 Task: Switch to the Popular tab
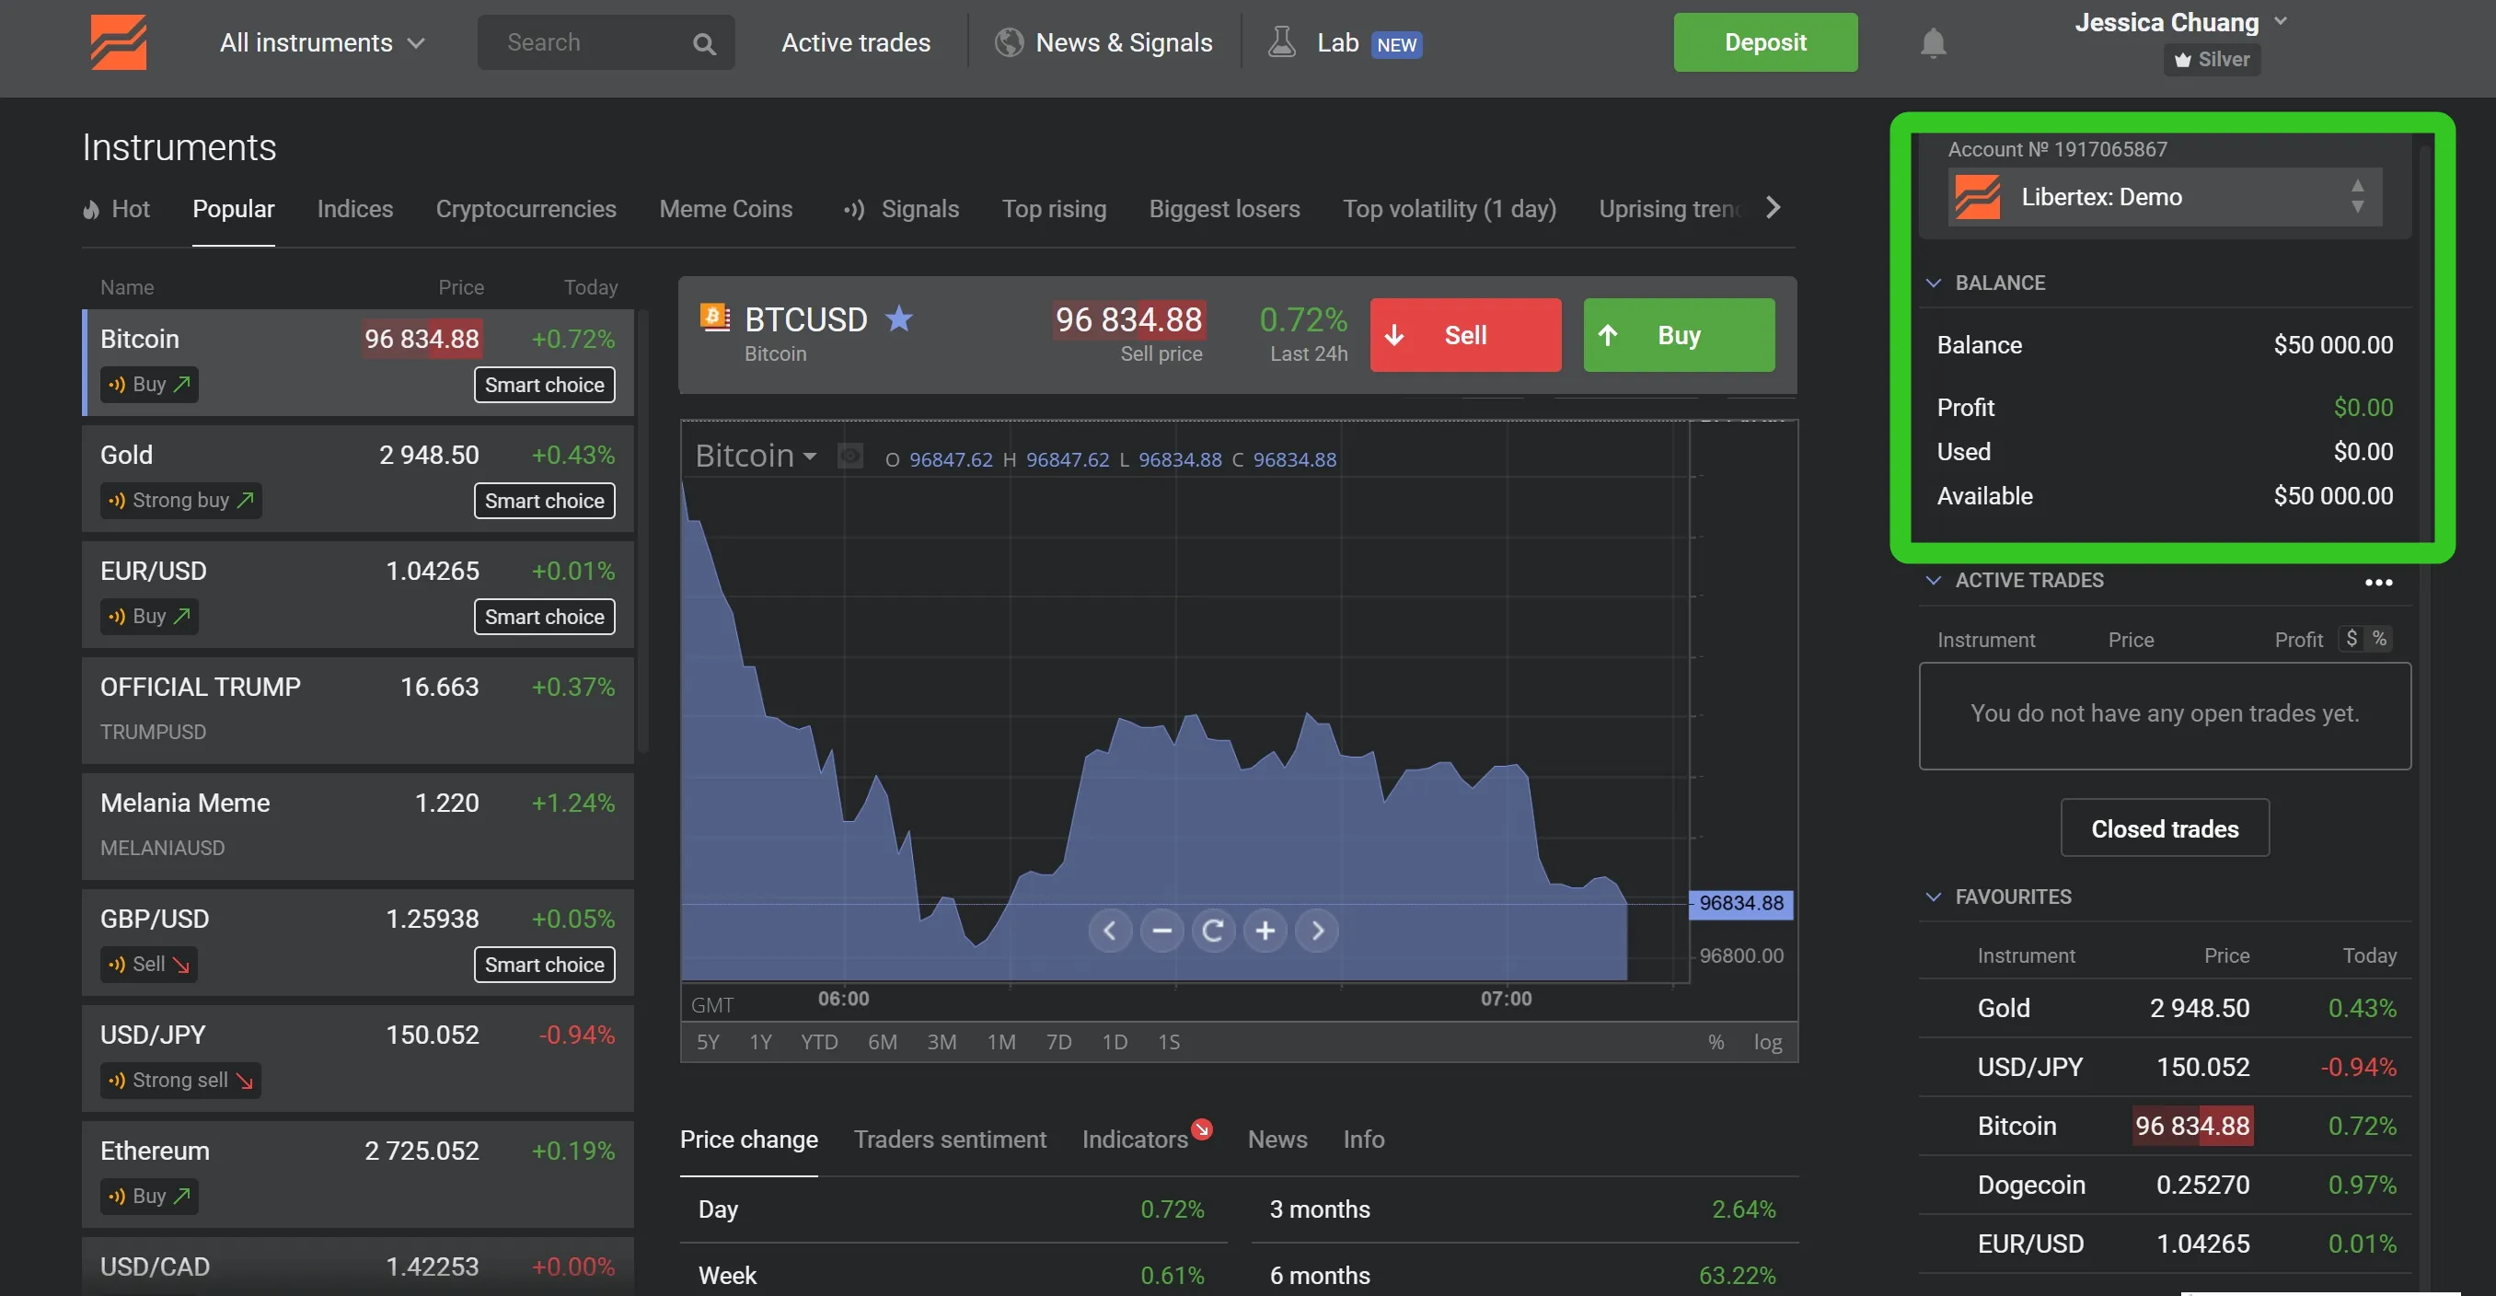click(234, 209)
